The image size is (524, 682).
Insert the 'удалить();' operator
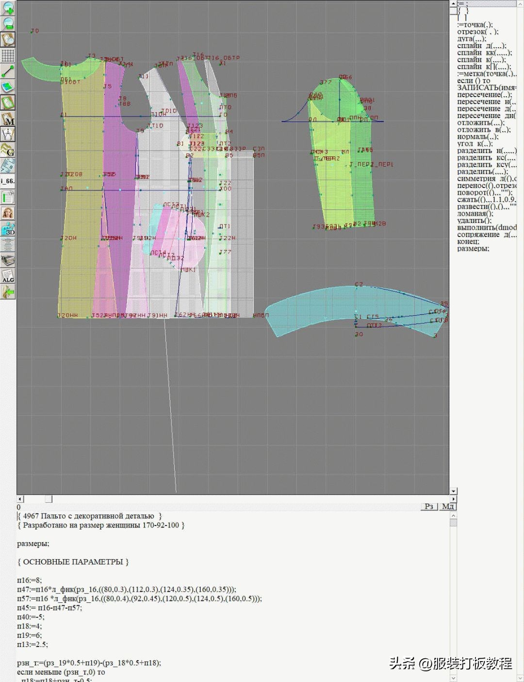[x=475, y=221]
